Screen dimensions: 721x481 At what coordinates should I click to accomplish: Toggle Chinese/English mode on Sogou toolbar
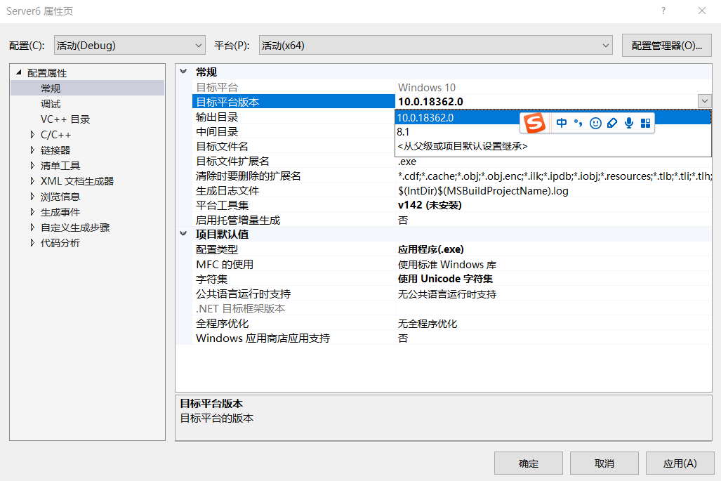pos(562,123)
